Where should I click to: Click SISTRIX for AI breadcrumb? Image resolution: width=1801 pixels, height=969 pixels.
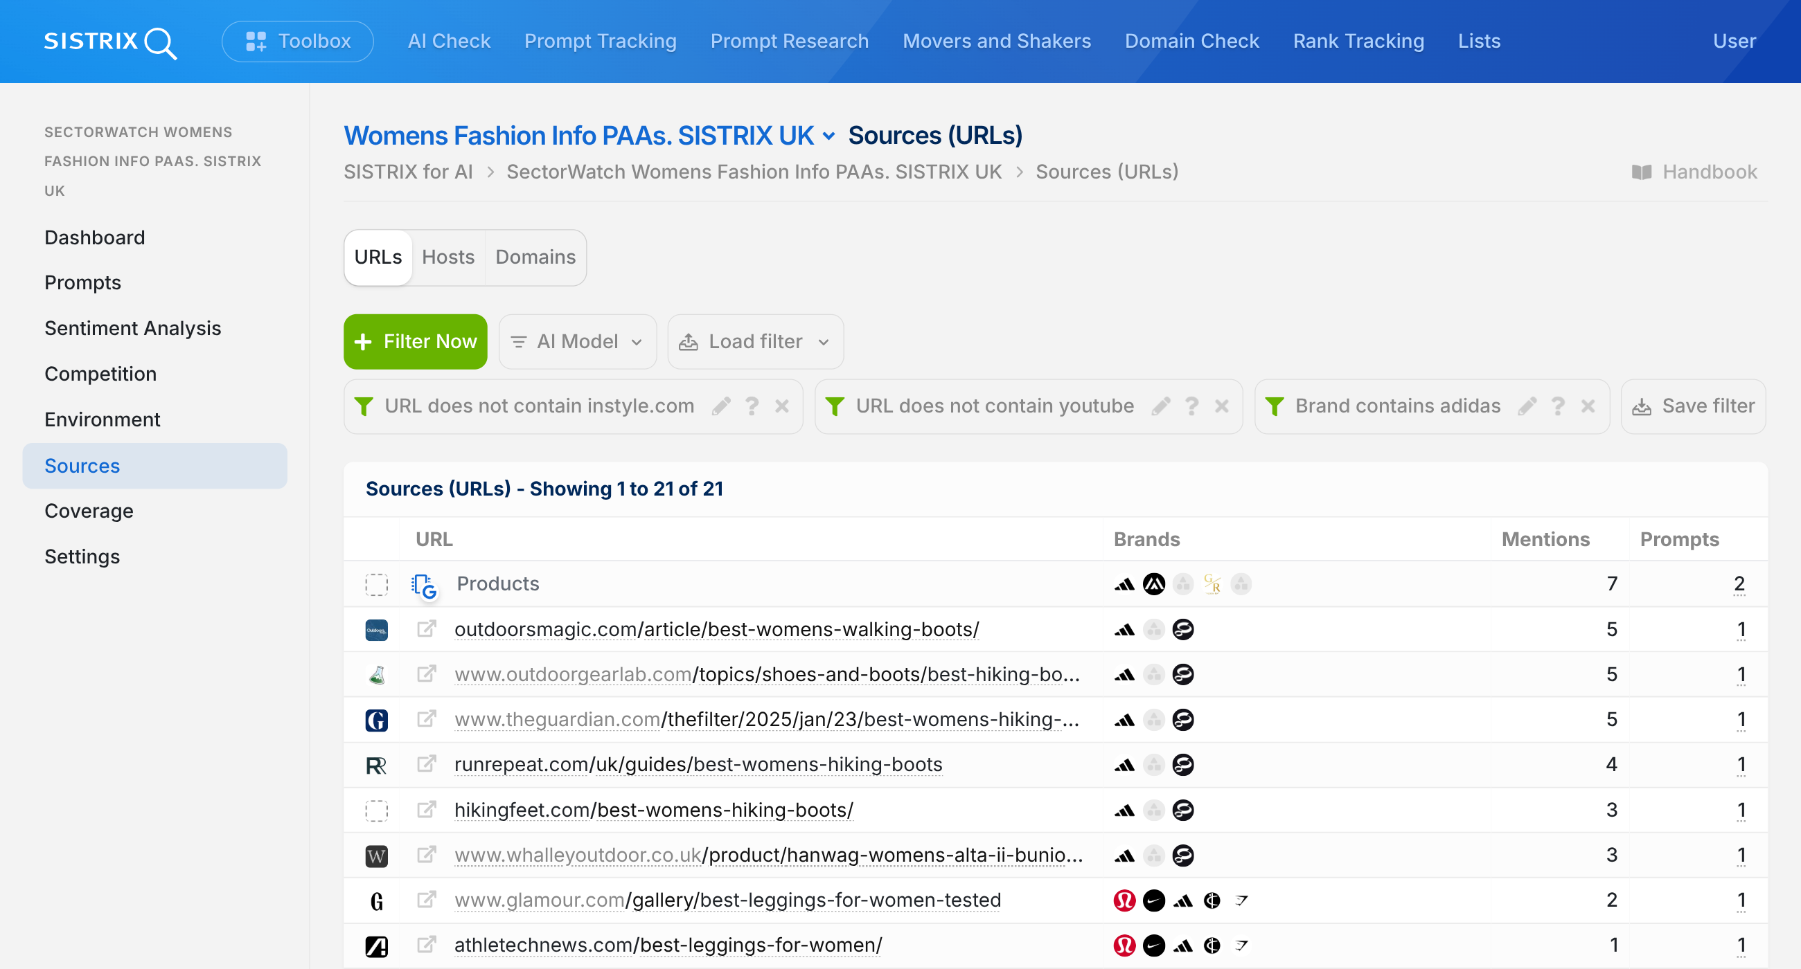click(x=408, y=172)
